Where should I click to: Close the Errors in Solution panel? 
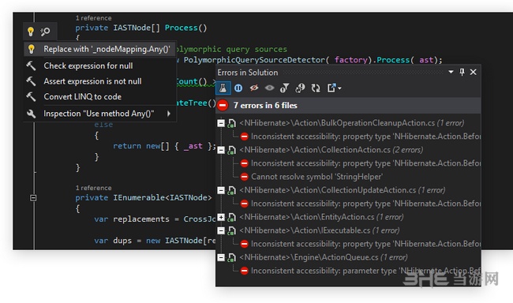pyautogui.click(x=473, y=72)
